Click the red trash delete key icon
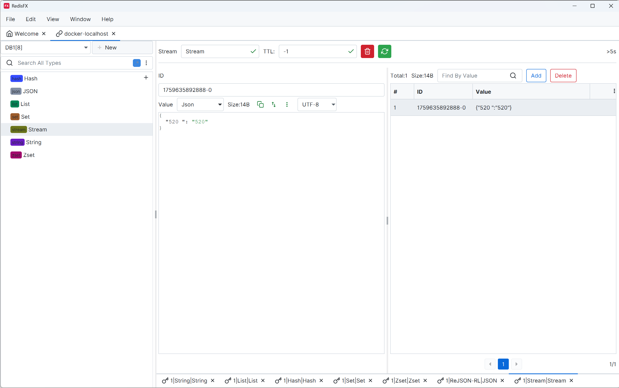 367,51
